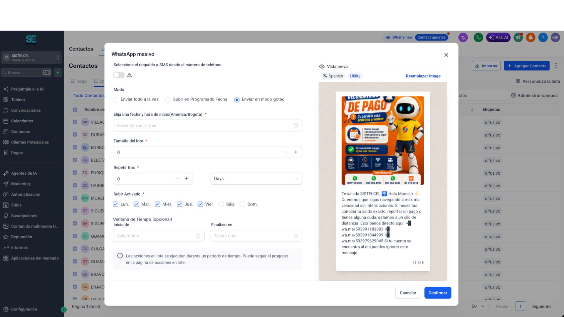This screenshot has width=564, height=317.
Task: Click the 'Inicio de' time field
Action: tap(159, 236)
